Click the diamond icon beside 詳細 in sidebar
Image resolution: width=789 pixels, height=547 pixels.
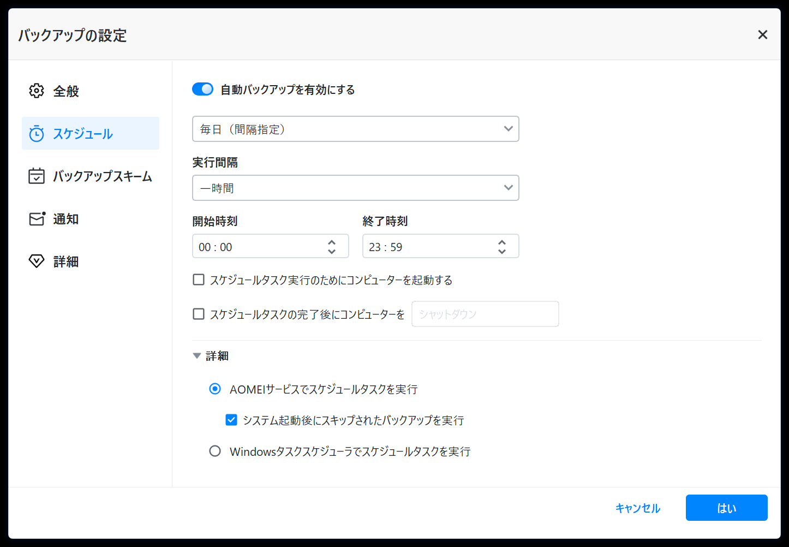(x=37, y=261)
